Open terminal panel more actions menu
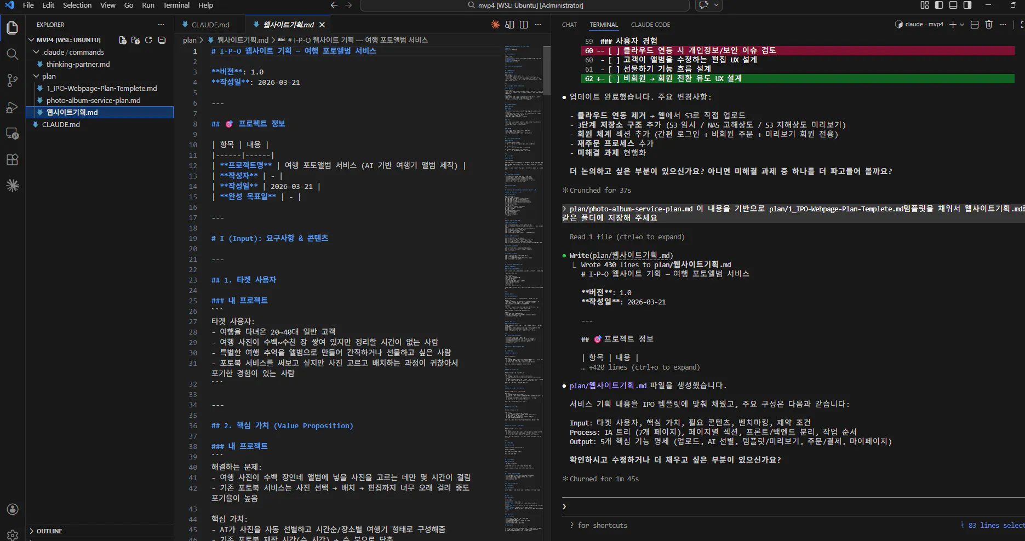Viewport: 1025px width, 541px height. coord(1003,25)
